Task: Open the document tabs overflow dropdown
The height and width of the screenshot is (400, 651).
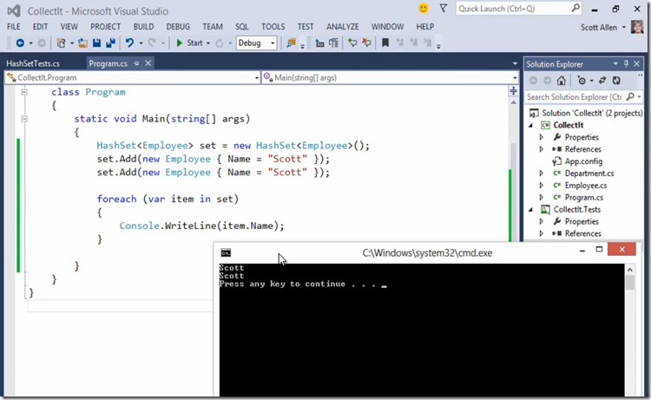Action: (515, 63)
